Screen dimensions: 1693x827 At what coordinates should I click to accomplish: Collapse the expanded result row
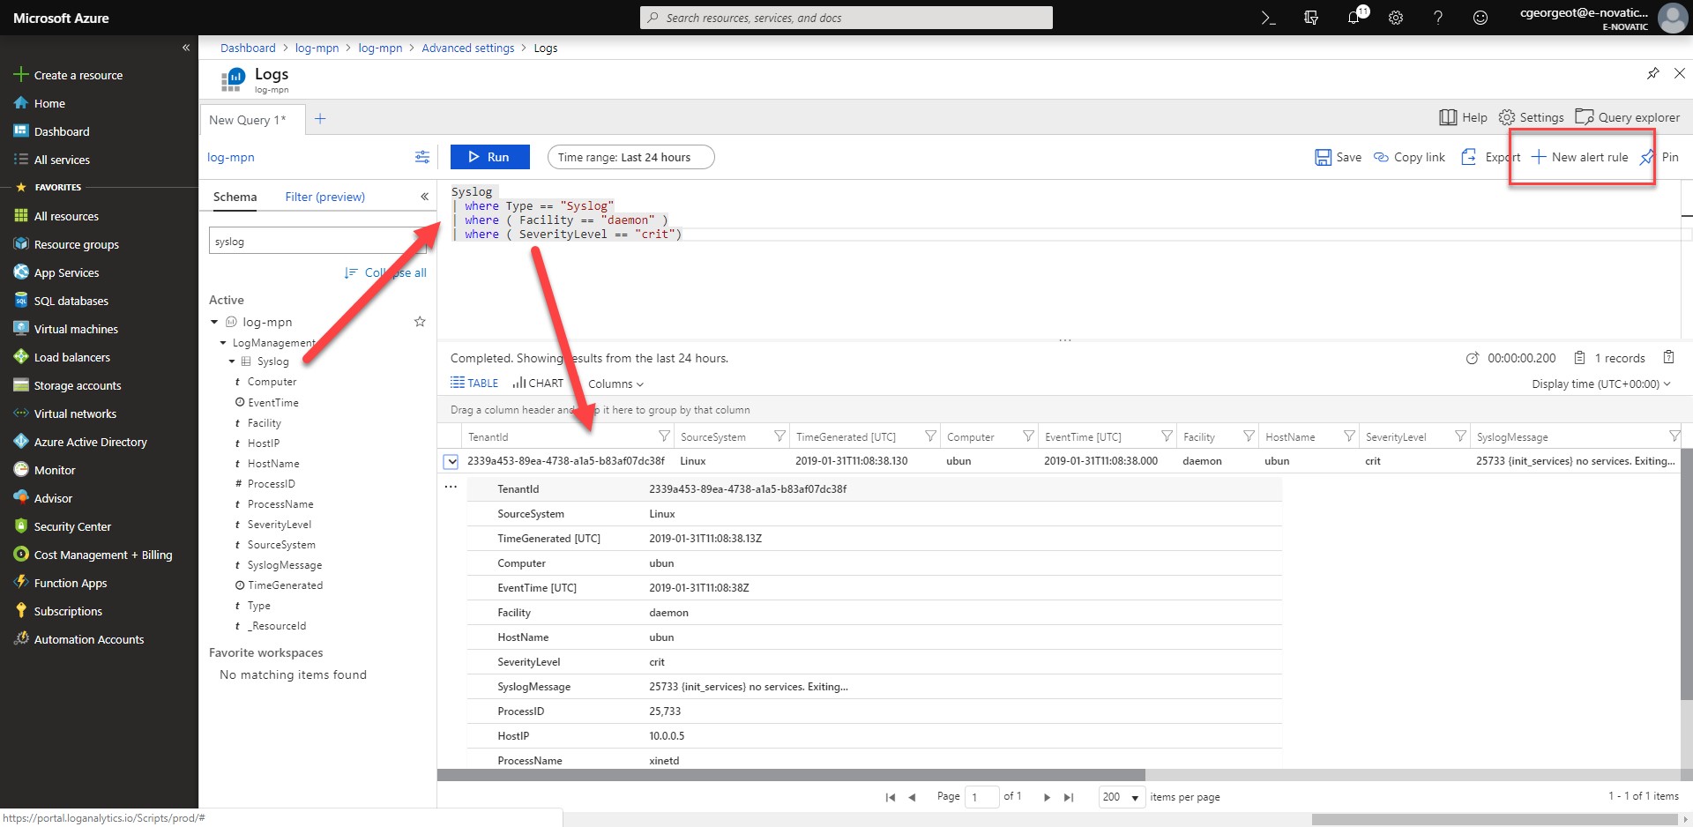click(451, 461)
